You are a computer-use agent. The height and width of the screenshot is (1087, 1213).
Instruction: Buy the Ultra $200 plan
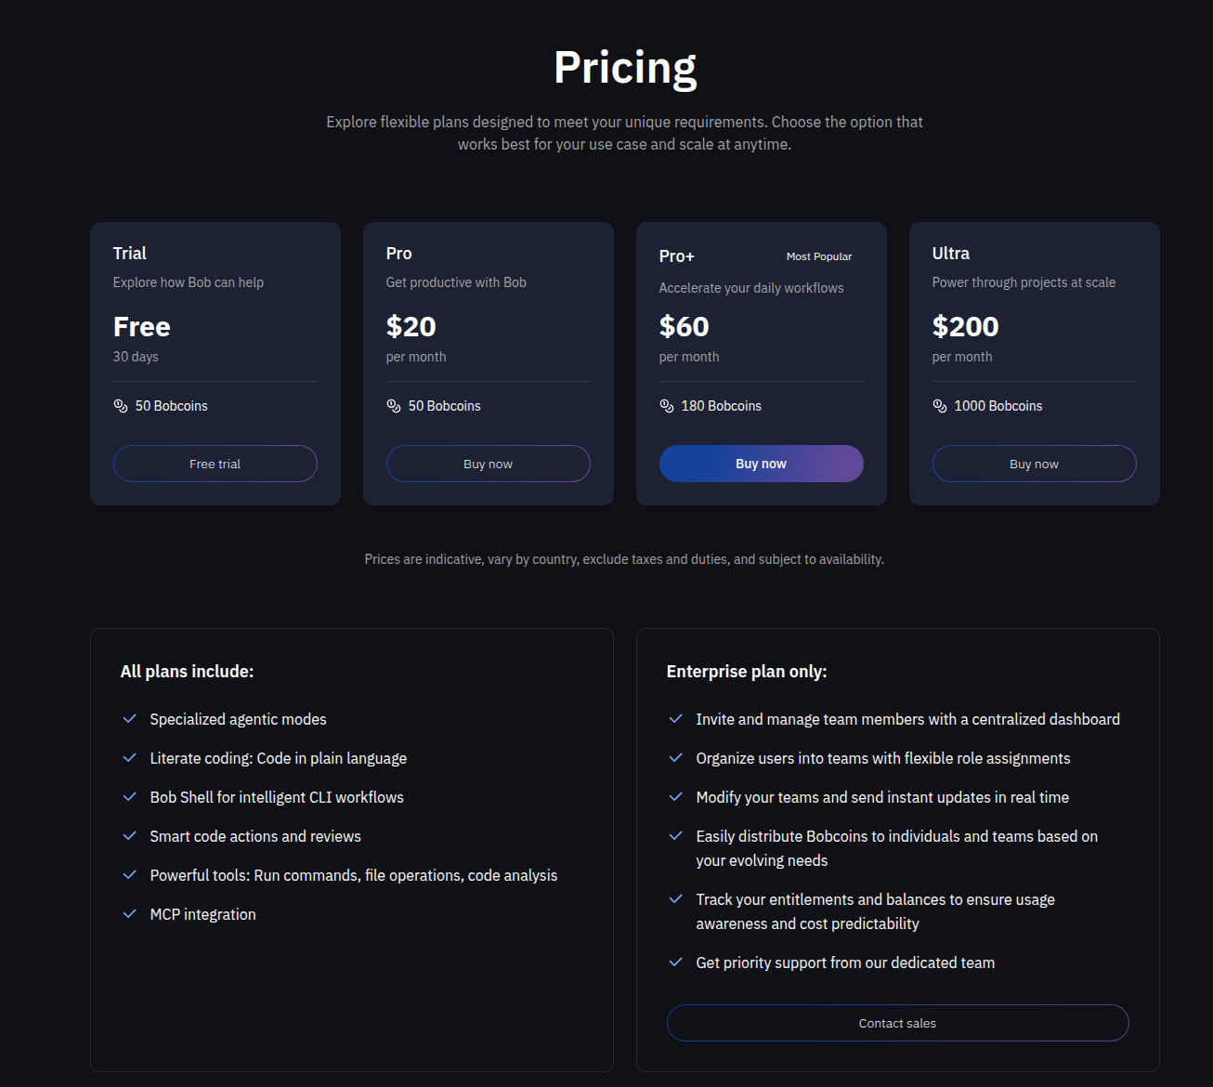click(x=1035, y=464)
